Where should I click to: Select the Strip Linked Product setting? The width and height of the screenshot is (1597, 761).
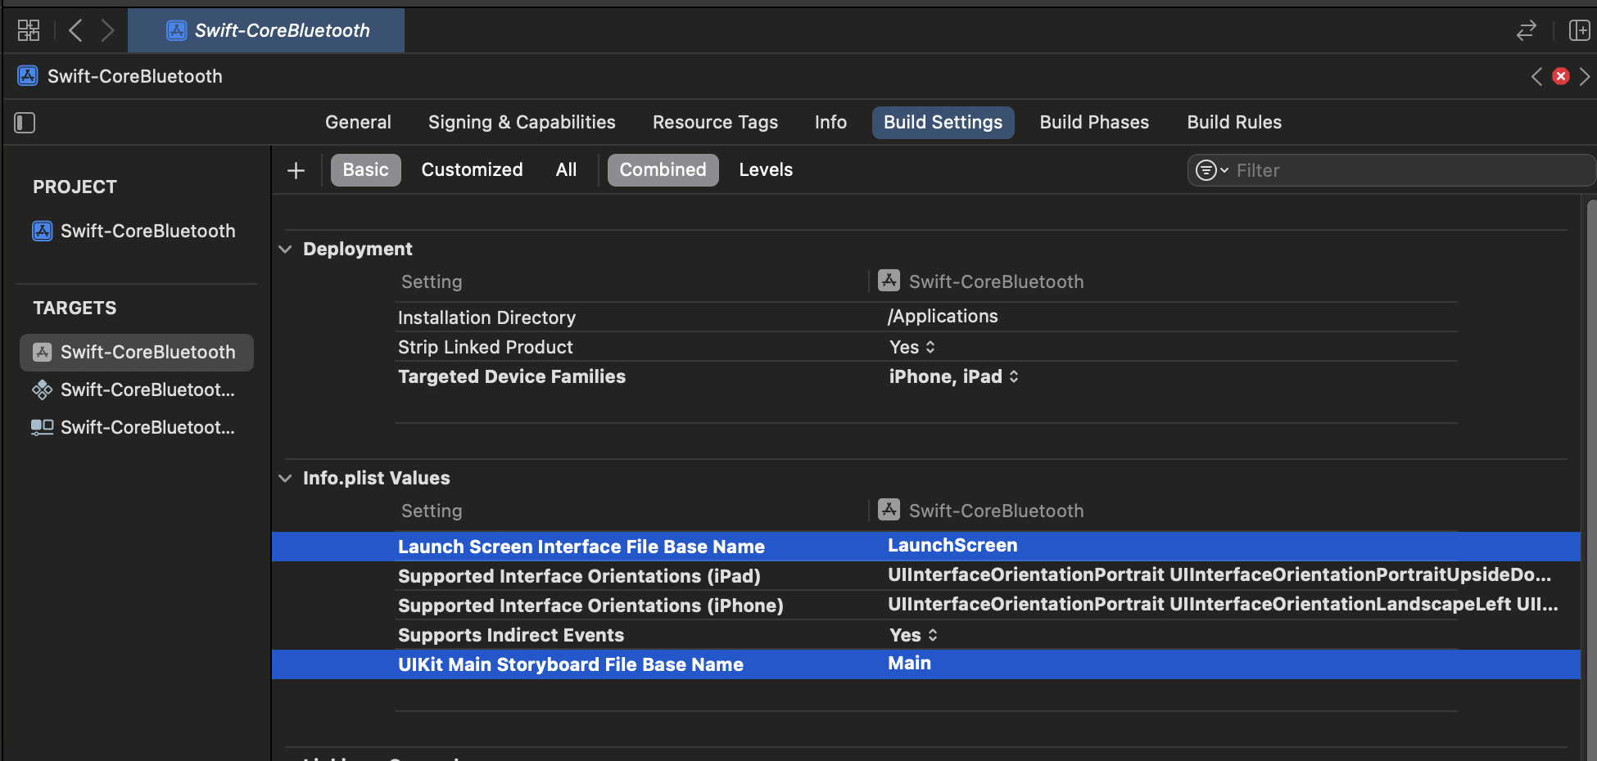(486, 347)
